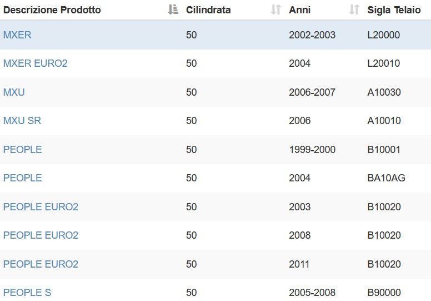Viewport: 431px width, 301px height.
Task: Open the PEOPLE S link
Action: coord(27,293)
